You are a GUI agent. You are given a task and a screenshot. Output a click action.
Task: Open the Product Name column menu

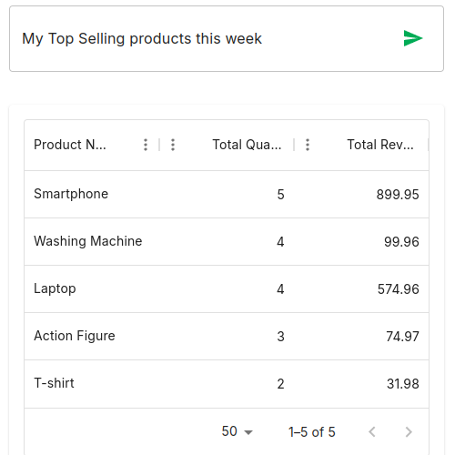pos(146,145)
